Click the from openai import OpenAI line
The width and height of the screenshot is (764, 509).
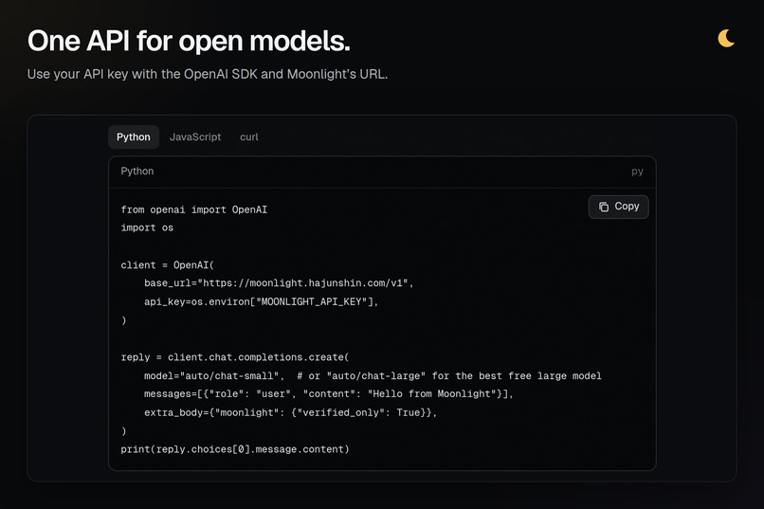[194, 209]
